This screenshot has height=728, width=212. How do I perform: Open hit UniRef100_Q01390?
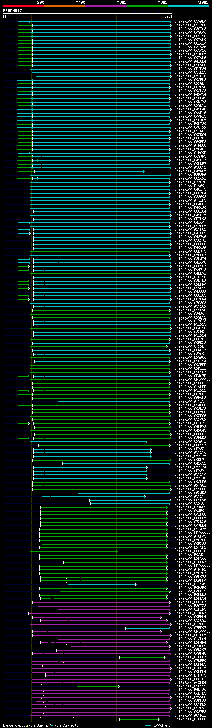click(190, 36)
